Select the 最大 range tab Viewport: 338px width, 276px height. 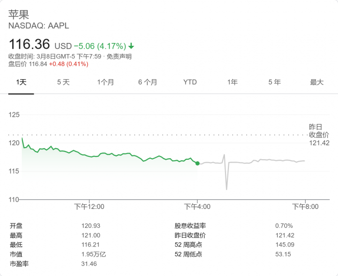pyautogui.click(x=317, y=82)
